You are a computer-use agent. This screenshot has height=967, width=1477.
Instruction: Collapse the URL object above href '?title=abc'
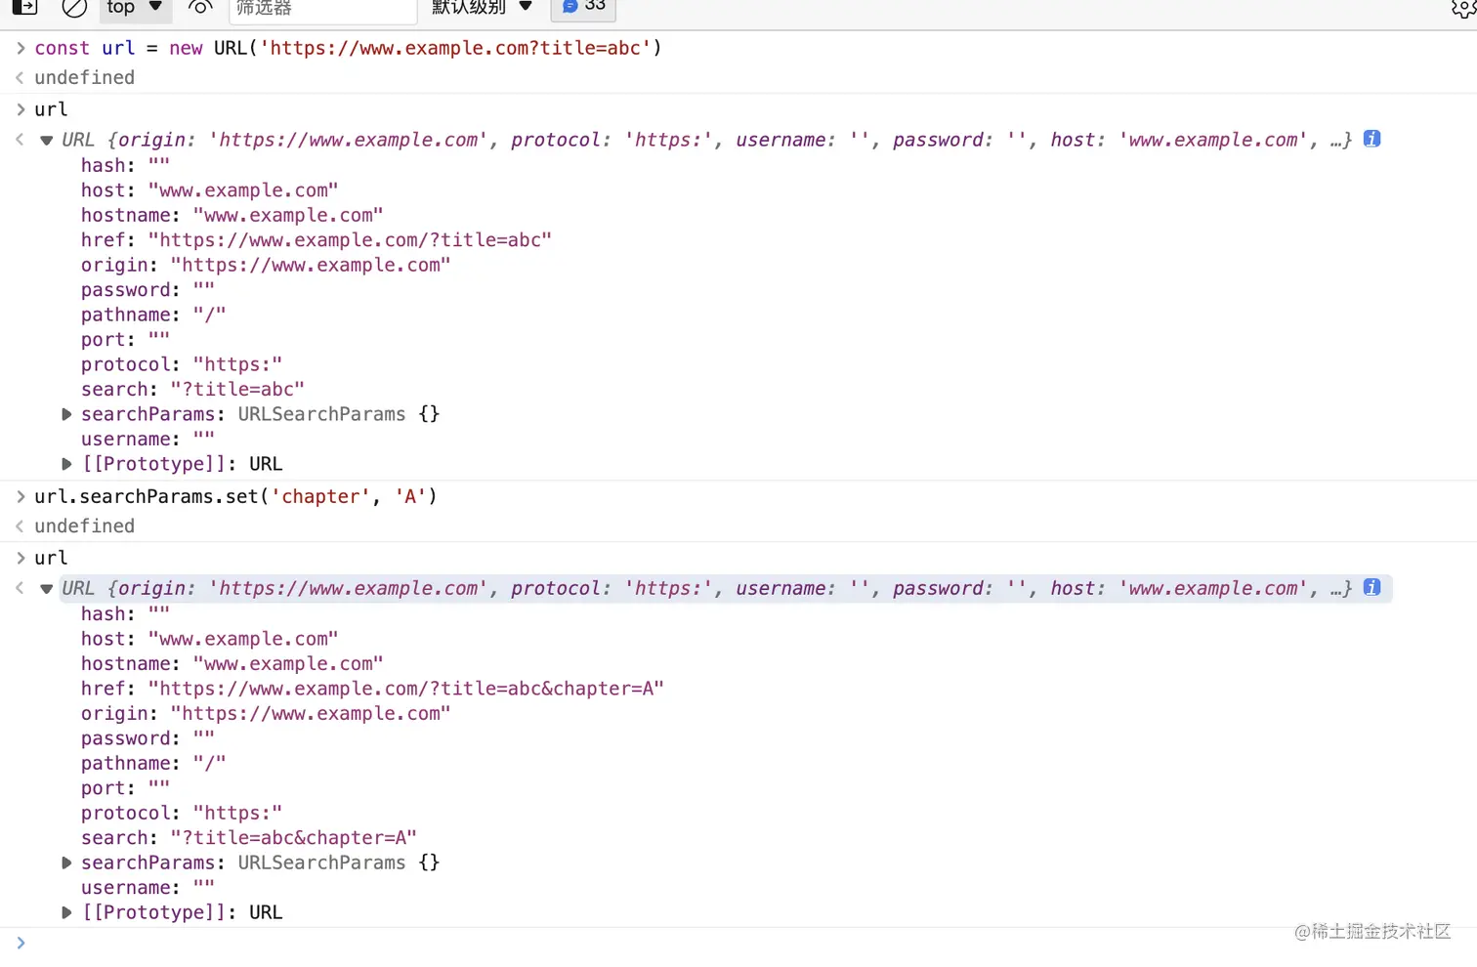[x=46, y=141]
